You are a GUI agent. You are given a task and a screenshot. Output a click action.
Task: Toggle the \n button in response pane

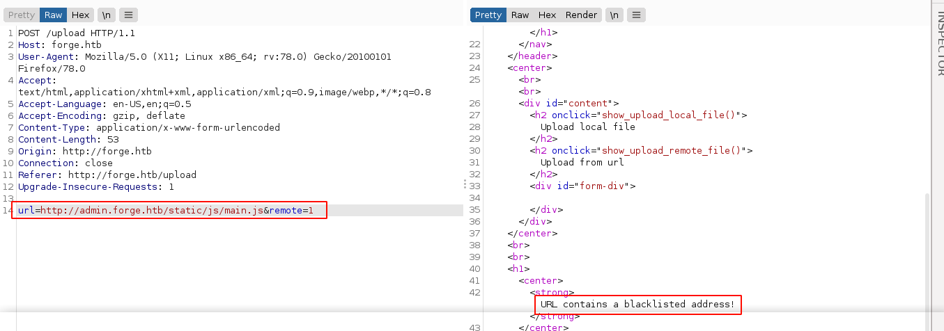click(x=614, y=15)
